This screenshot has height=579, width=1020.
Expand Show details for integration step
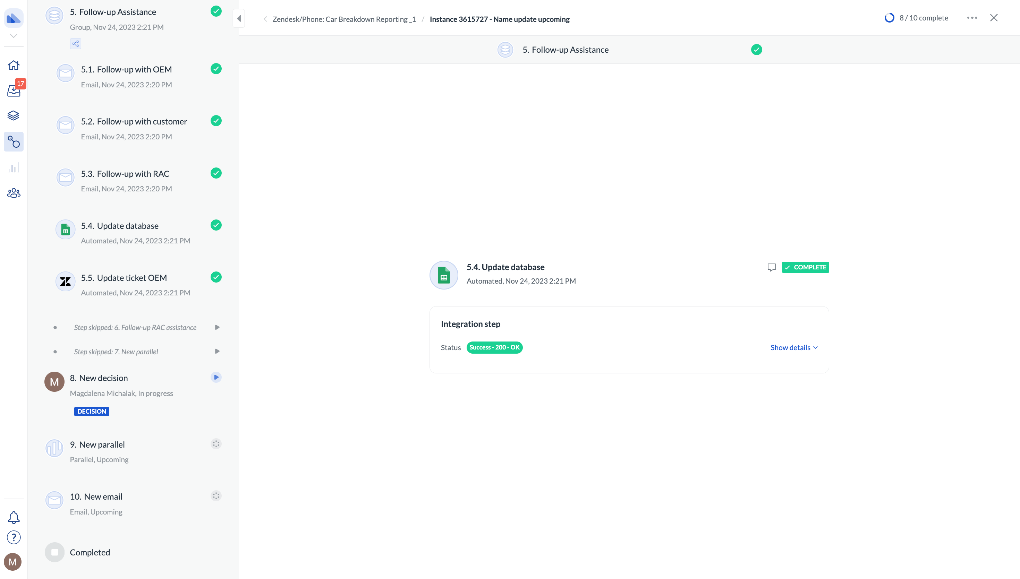(x=794, y=347)
